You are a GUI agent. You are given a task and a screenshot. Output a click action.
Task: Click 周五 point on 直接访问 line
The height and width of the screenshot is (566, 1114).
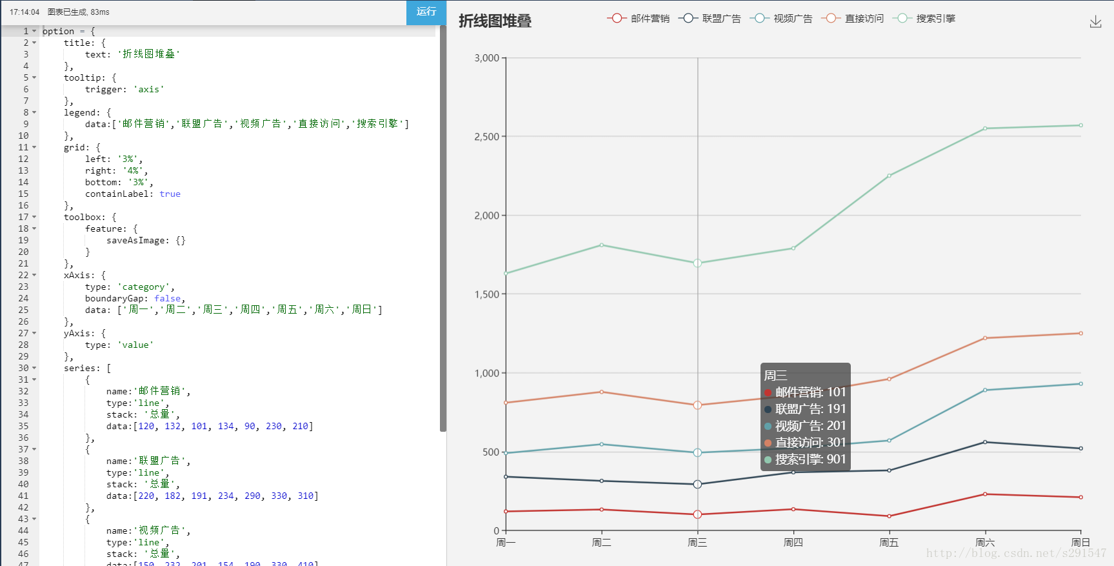(x=889, y=379)
